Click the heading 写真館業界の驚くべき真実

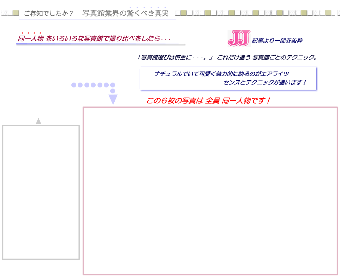(125, 13)
